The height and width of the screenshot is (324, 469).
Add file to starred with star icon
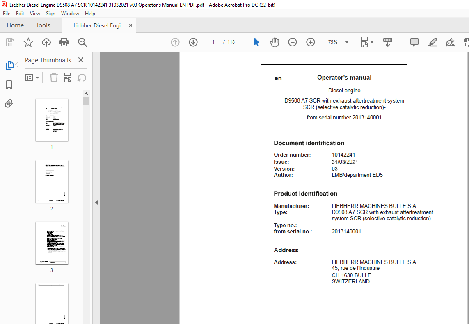coord(28,42)
